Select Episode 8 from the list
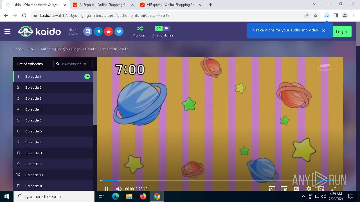This screenshot has height=202, width=360. pos(53,153)
